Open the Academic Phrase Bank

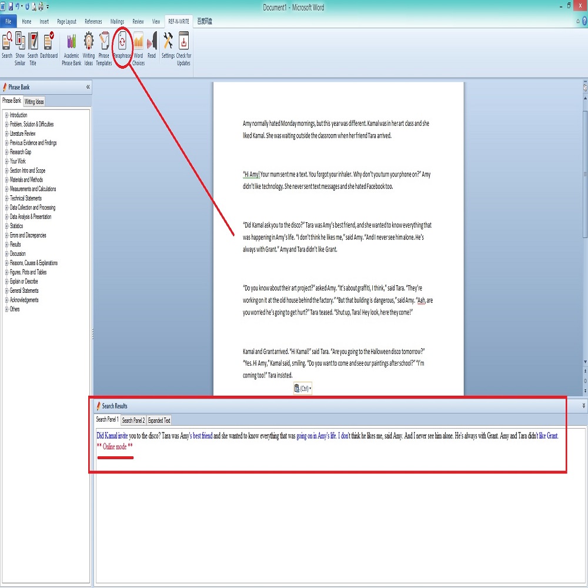click(72, 46)
